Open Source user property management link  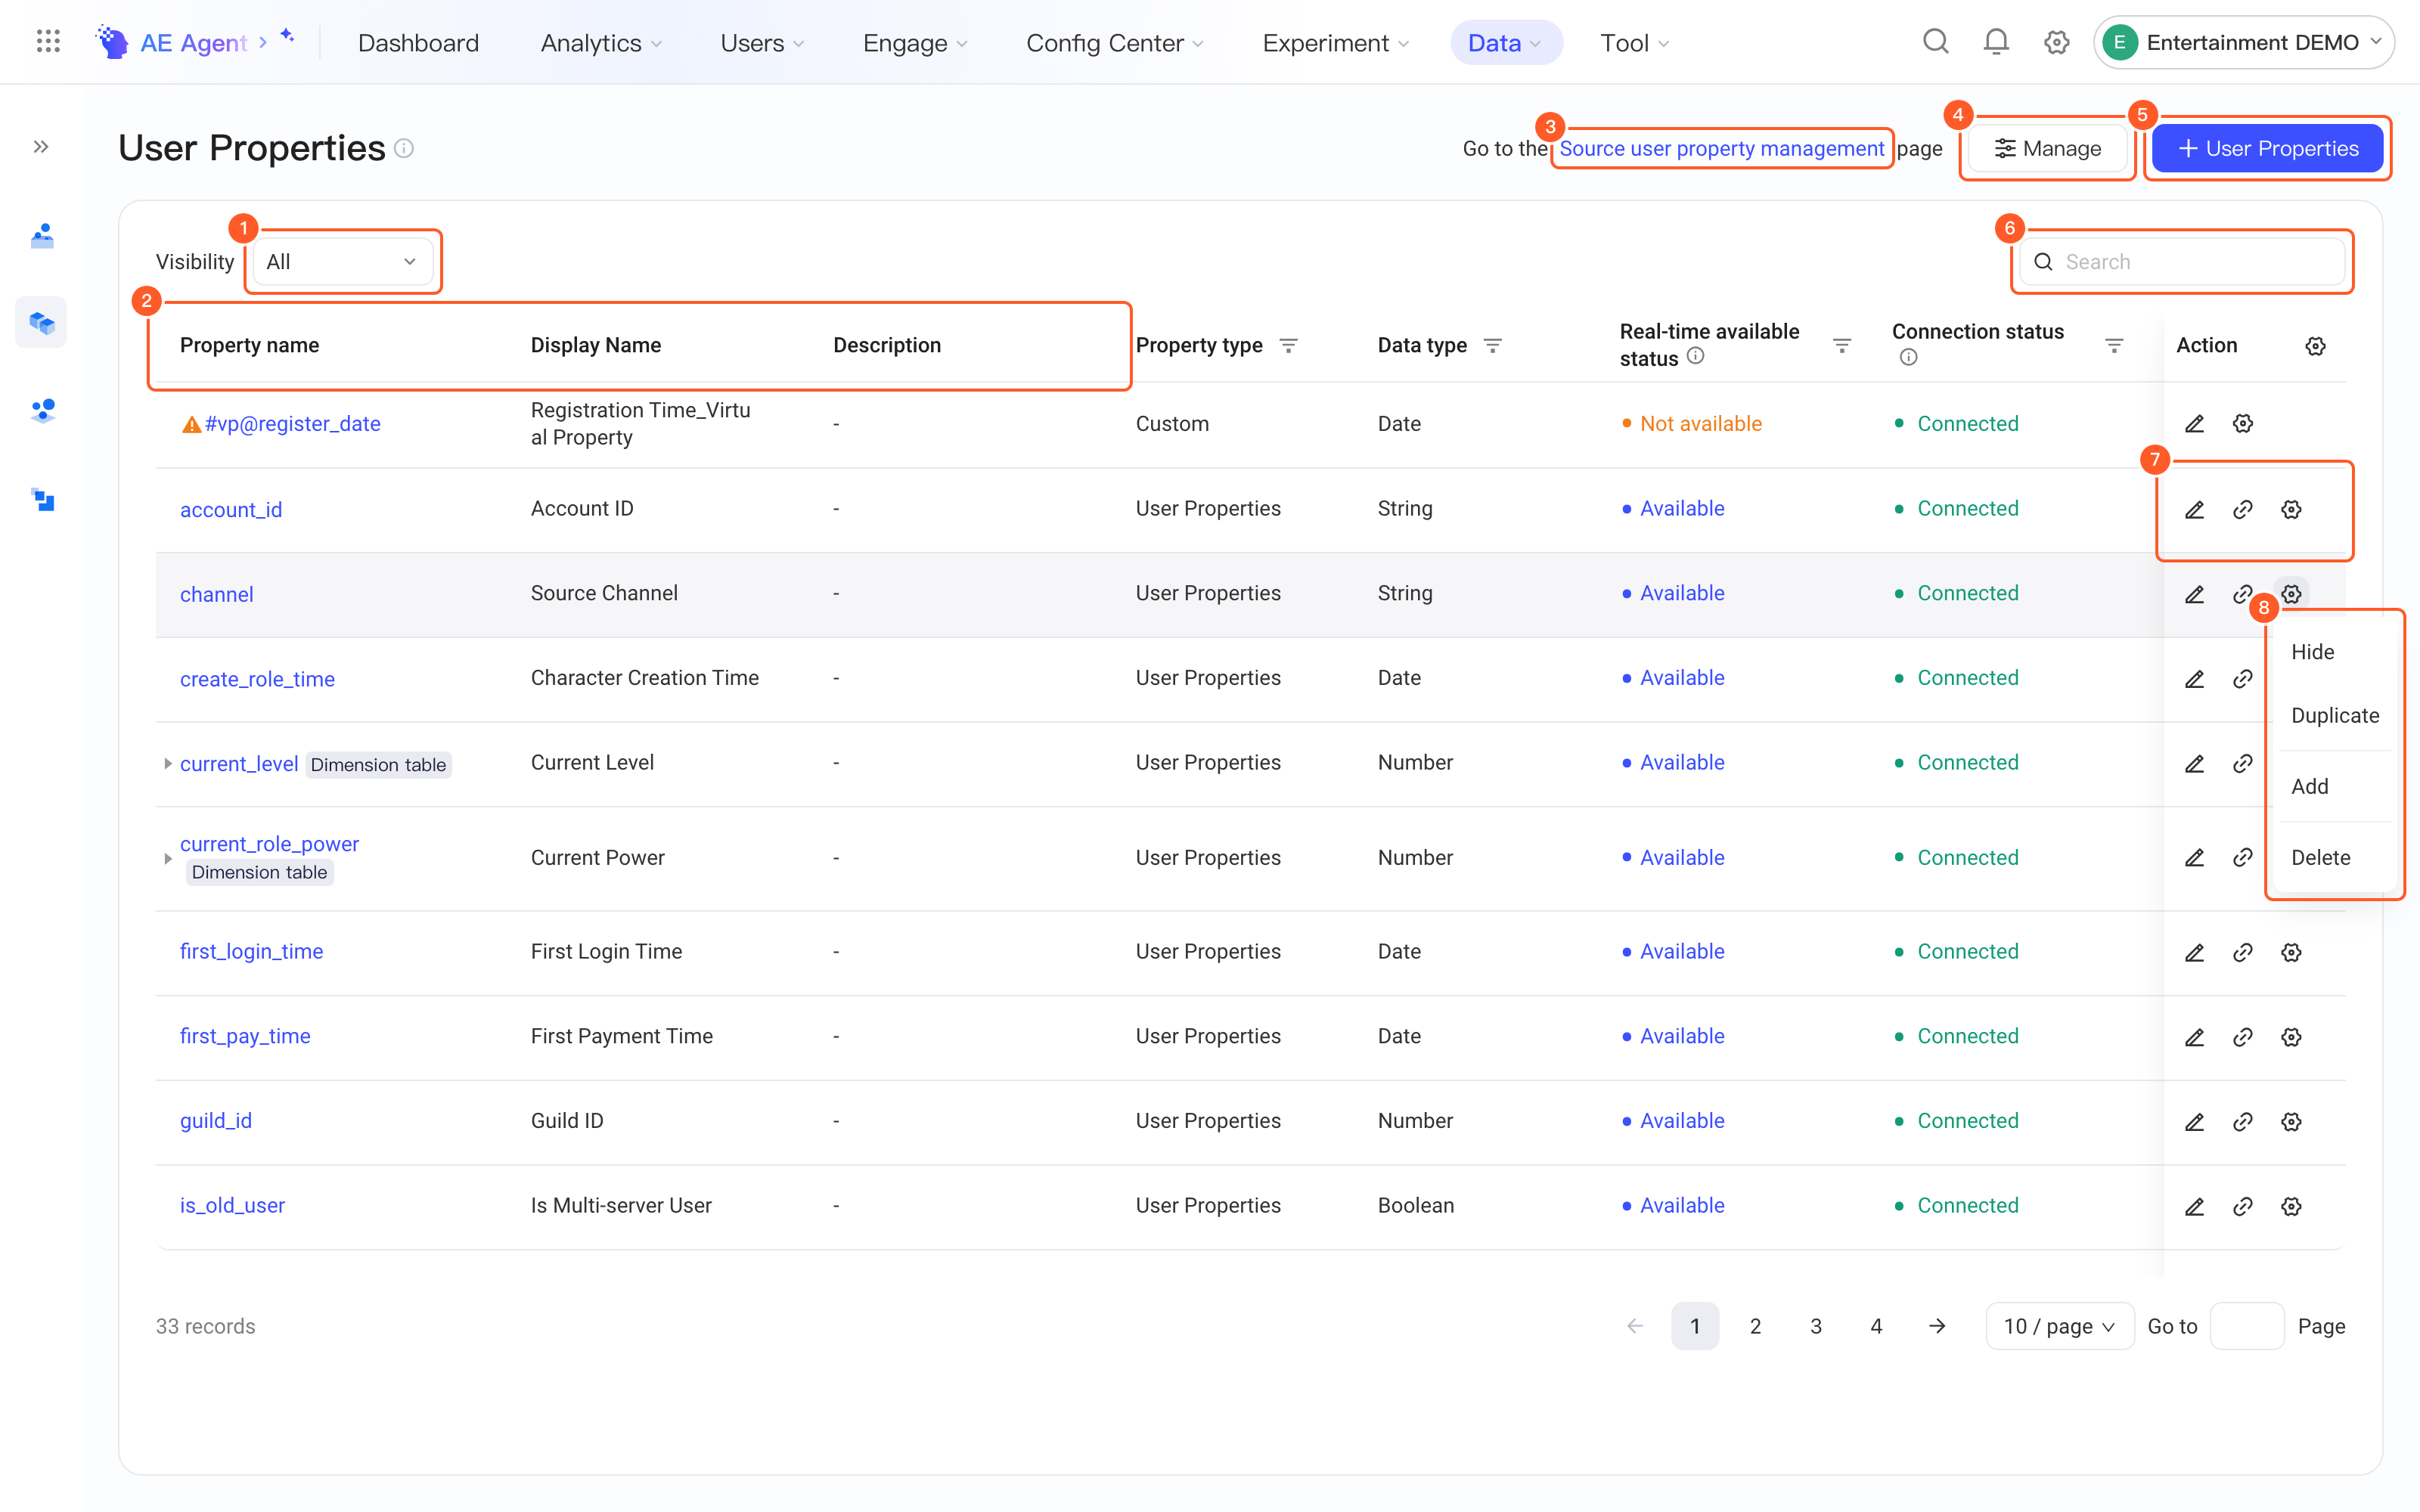1721,148
